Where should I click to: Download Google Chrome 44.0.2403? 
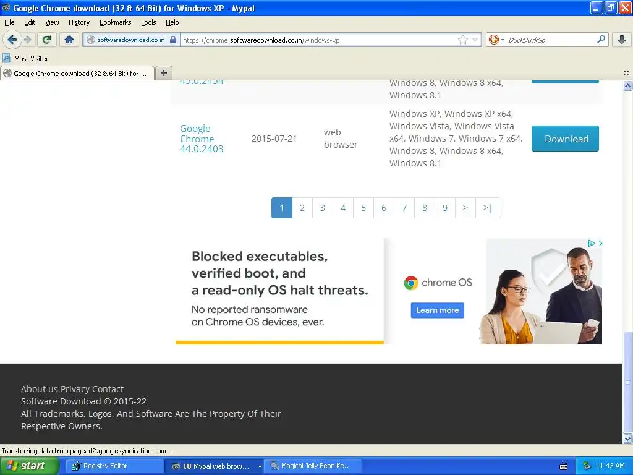point(565,139)
